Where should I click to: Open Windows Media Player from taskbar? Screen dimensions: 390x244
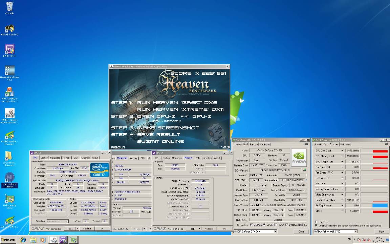[43, 240]
